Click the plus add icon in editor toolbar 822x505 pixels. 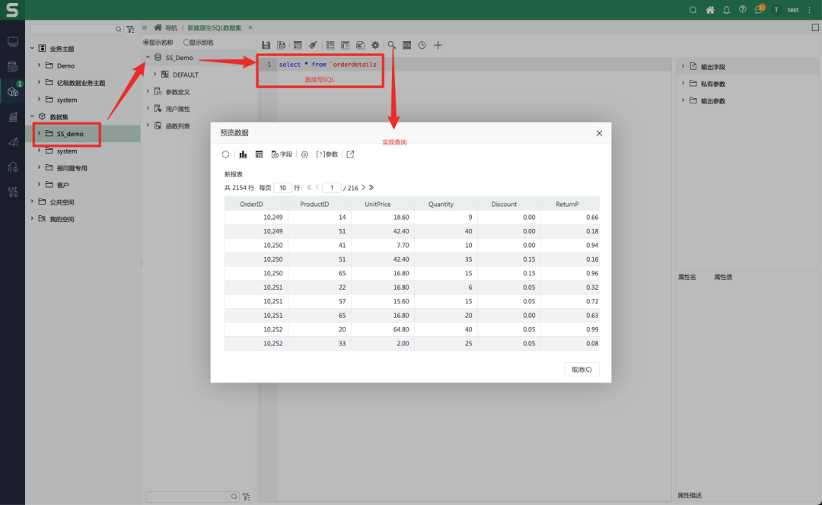[438, 45]
